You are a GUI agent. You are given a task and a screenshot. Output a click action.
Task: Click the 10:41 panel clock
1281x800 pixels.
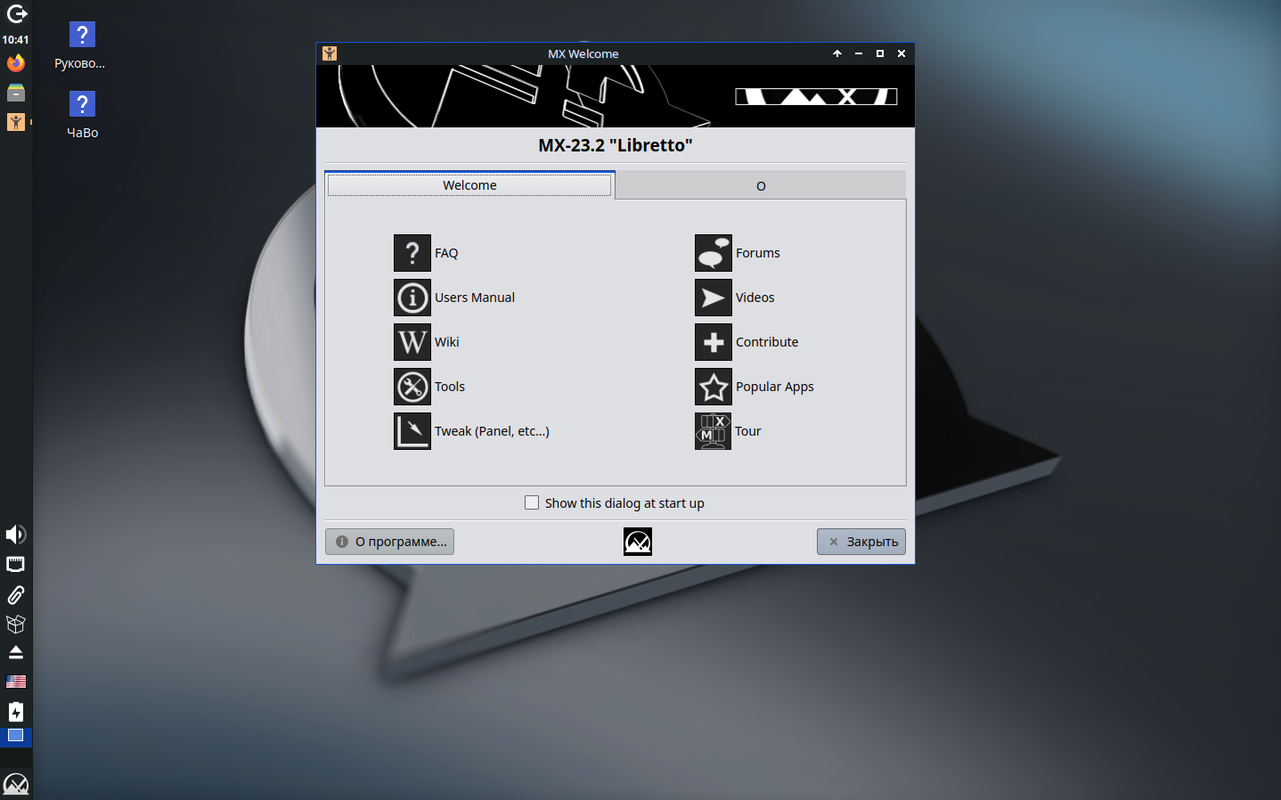[16, 40]
